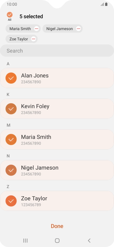Confirm selection with Done button
The height and width of the screenshot is (247, 114).
pyautogui.click(x=57, y=226)
